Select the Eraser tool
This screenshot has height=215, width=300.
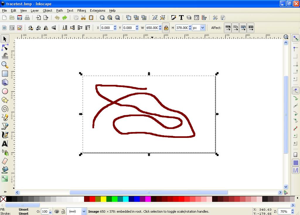5,161
